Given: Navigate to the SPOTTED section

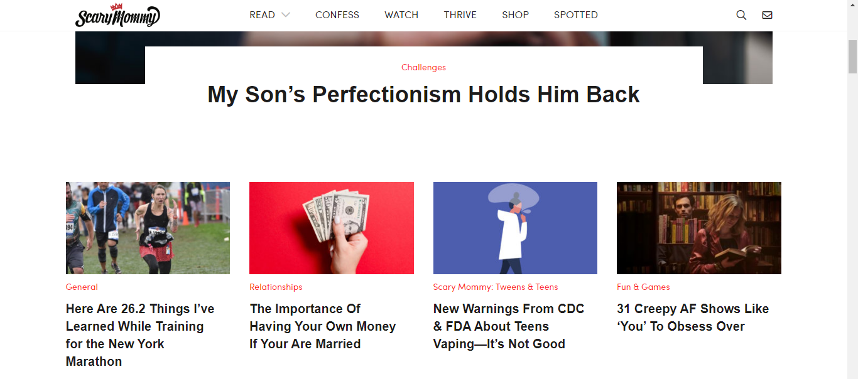Looking at the screenshot, I should point(576,15).
